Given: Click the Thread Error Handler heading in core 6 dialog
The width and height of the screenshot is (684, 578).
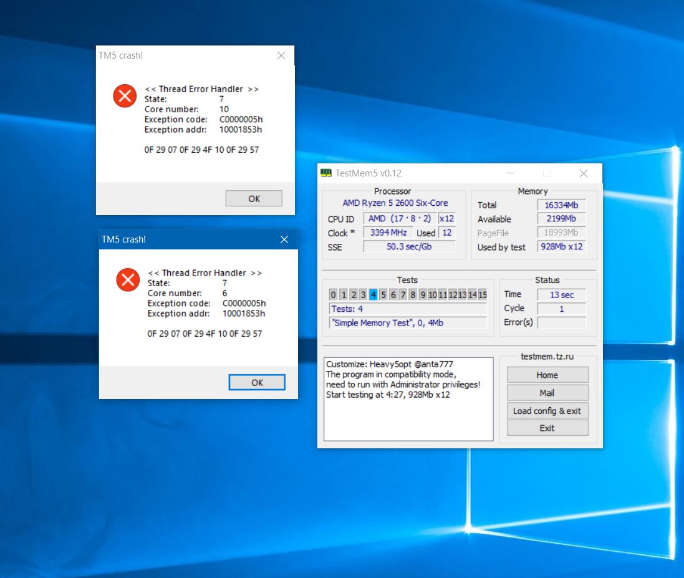Looking at the screenshot, I should click(x=205, y=273).
